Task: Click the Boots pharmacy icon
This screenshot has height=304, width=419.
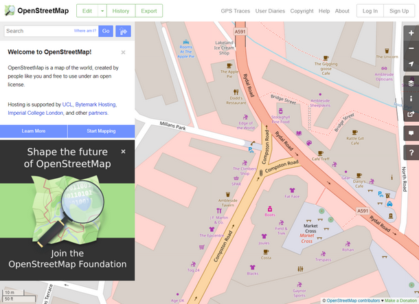Action: [x=270, y=208]
